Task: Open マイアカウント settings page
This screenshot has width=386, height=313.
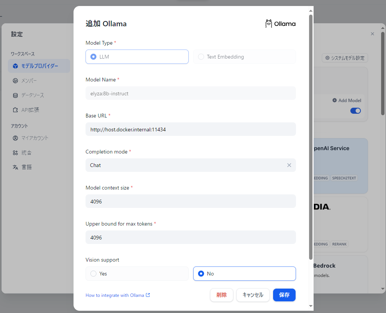Action: coord(35,138)
